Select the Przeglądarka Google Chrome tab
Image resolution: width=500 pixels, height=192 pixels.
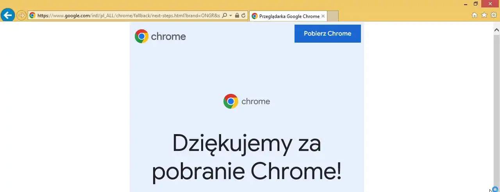click(288, 16)
